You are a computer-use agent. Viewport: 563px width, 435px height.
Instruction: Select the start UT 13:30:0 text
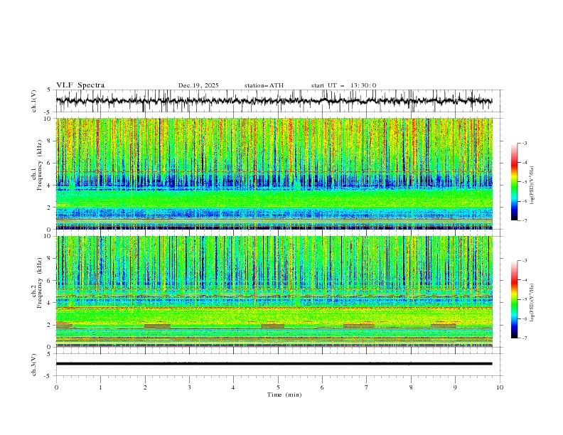[343, 85]
